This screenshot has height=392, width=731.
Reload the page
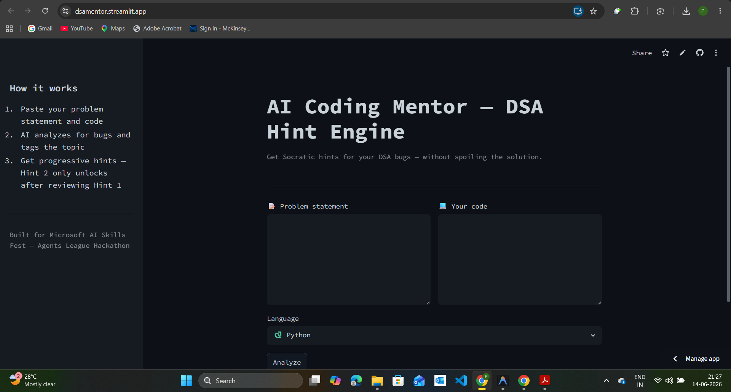click(45, 11)
